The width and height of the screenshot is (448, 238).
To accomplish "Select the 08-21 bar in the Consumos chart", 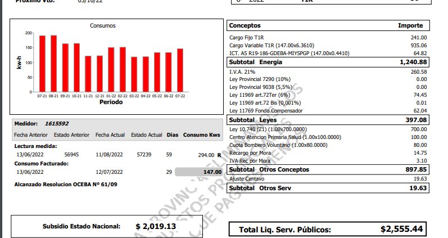I will 53,64.
